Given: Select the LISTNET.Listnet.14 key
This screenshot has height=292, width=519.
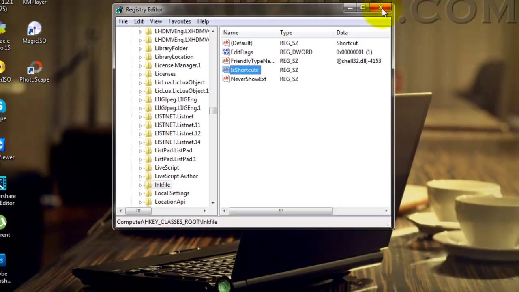Looking at the screenshot, I should pos(178,142).
